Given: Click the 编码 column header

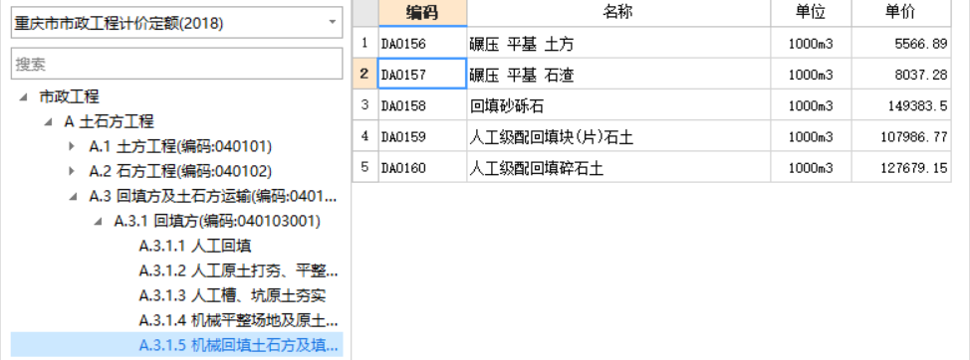Looking at the screenshot, I should pos(422,12).
